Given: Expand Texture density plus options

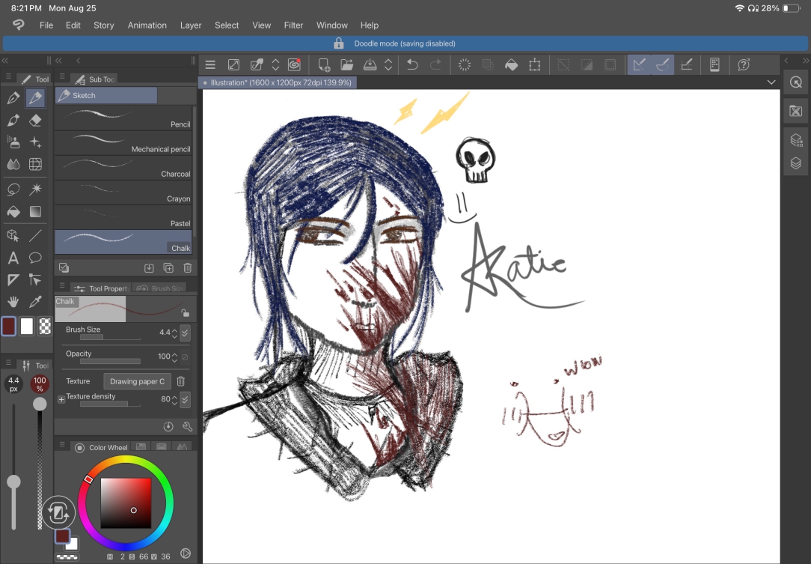Looking at the screenshot, I should pos(61,399).
